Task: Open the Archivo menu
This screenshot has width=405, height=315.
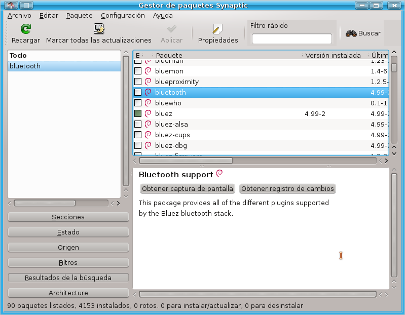Action: (x=19, y=16)
